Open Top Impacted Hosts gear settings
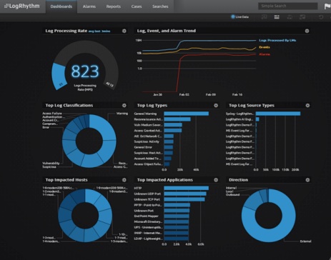The height and width of the screenshot is (260, 331). coord(124,180)
